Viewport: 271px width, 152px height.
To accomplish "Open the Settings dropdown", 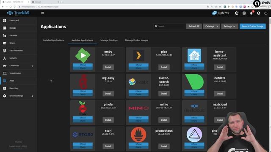I will [230, 26].
